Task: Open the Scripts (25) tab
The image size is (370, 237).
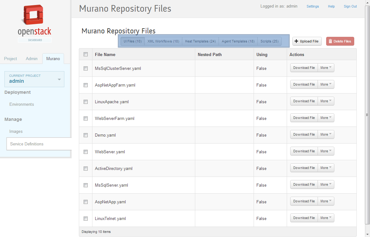Action: coord(269,41)
